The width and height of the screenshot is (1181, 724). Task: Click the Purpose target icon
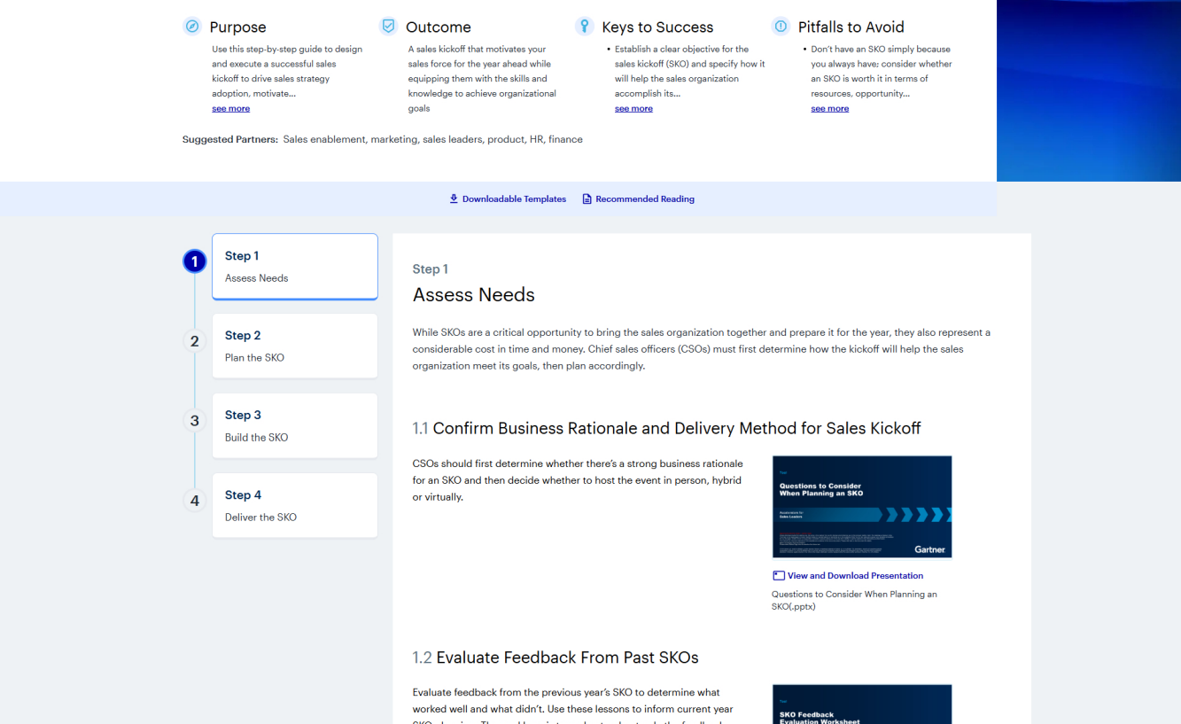pyautogui.click(x=191, y=26)
